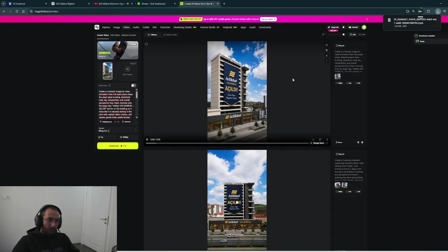Open the notifications bell
This screenshot has height=252, width=448.
click(343, 27)
